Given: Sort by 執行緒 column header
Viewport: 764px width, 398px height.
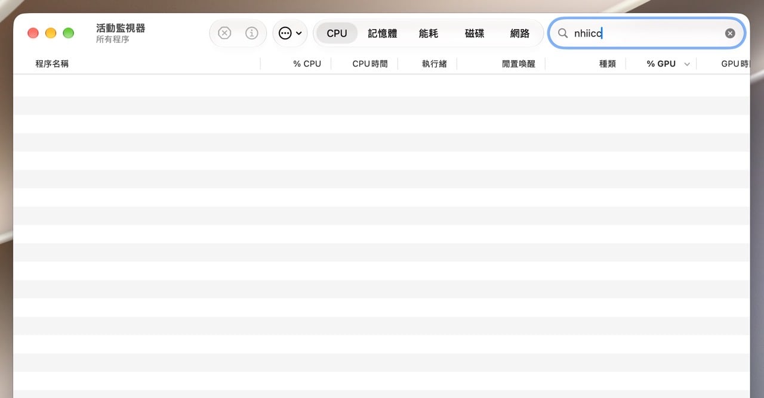Looking at the screenshot, I should coord(435,64).
